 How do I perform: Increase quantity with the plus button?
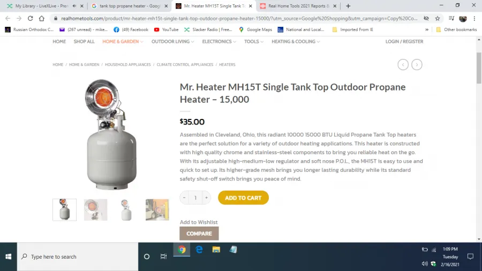pyautogui.click(x=206, y=198)
